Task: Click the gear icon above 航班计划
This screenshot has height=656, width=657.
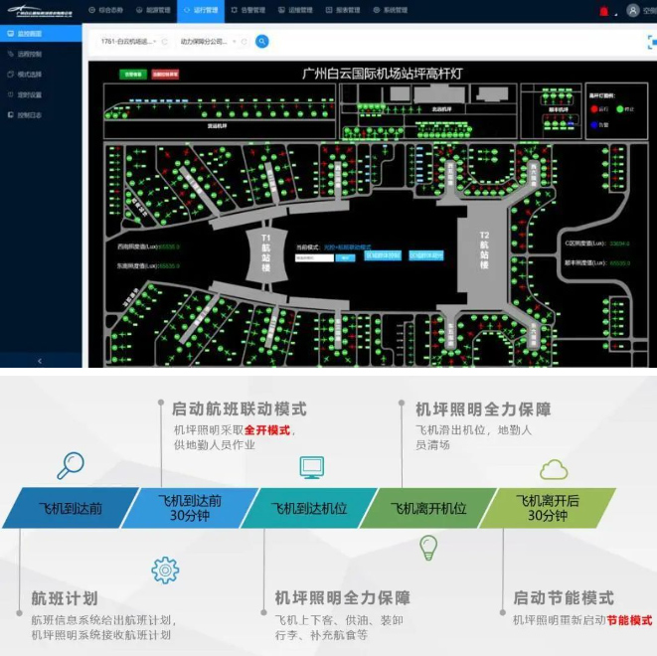Action: 164,570
